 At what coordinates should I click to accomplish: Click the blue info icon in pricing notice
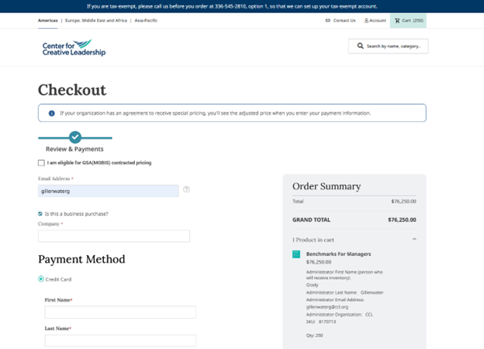51,113
